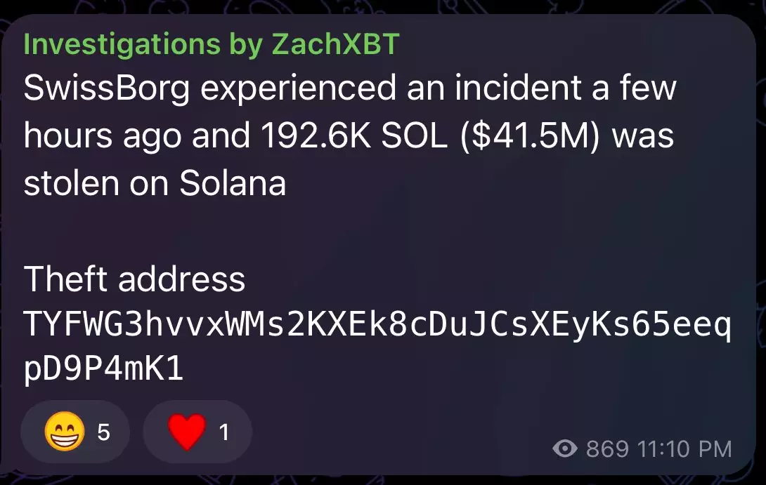766x485 pixels.
Task: Copy the theft address starting TYFWG3hvvx
Action: [x=377, y=347]
